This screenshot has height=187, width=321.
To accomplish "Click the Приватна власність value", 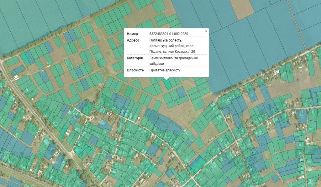I will pyautogui.click(x=165, y=70).
